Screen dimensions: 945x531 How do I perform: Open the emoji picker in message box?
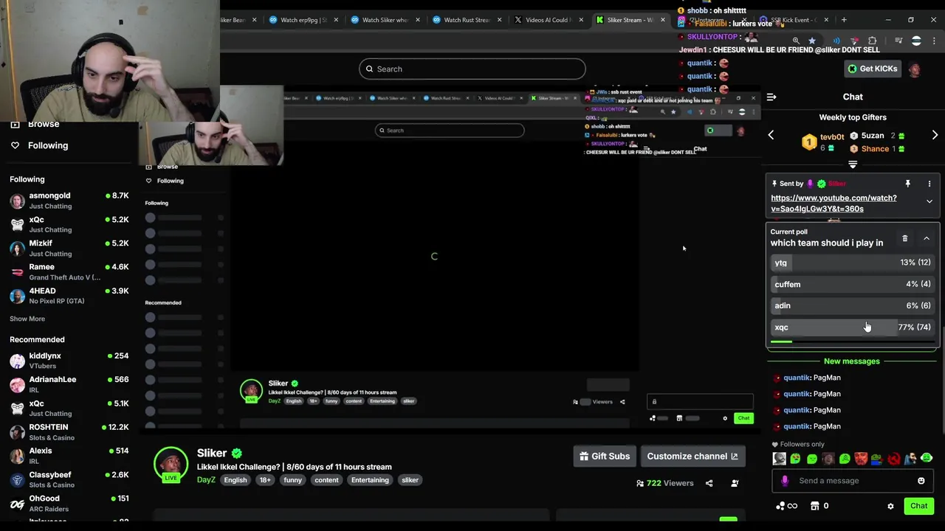point(921,481)
